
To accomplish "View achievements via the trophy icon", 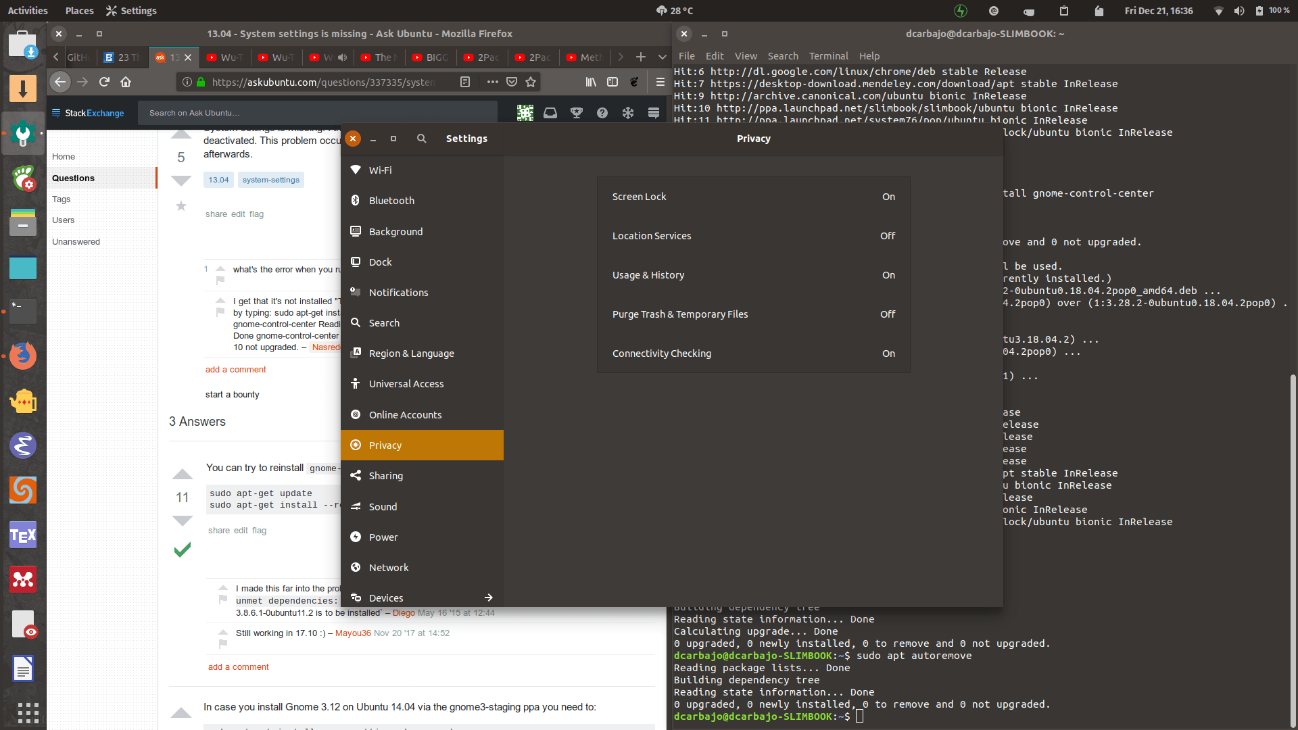I will coord(576,112).
